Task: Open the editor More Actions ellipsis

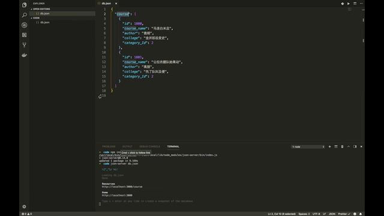Action: [x=361, y=4]
